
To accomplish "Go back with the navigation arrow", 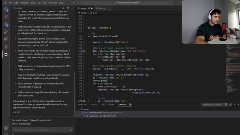I will [x=73, y=3].
